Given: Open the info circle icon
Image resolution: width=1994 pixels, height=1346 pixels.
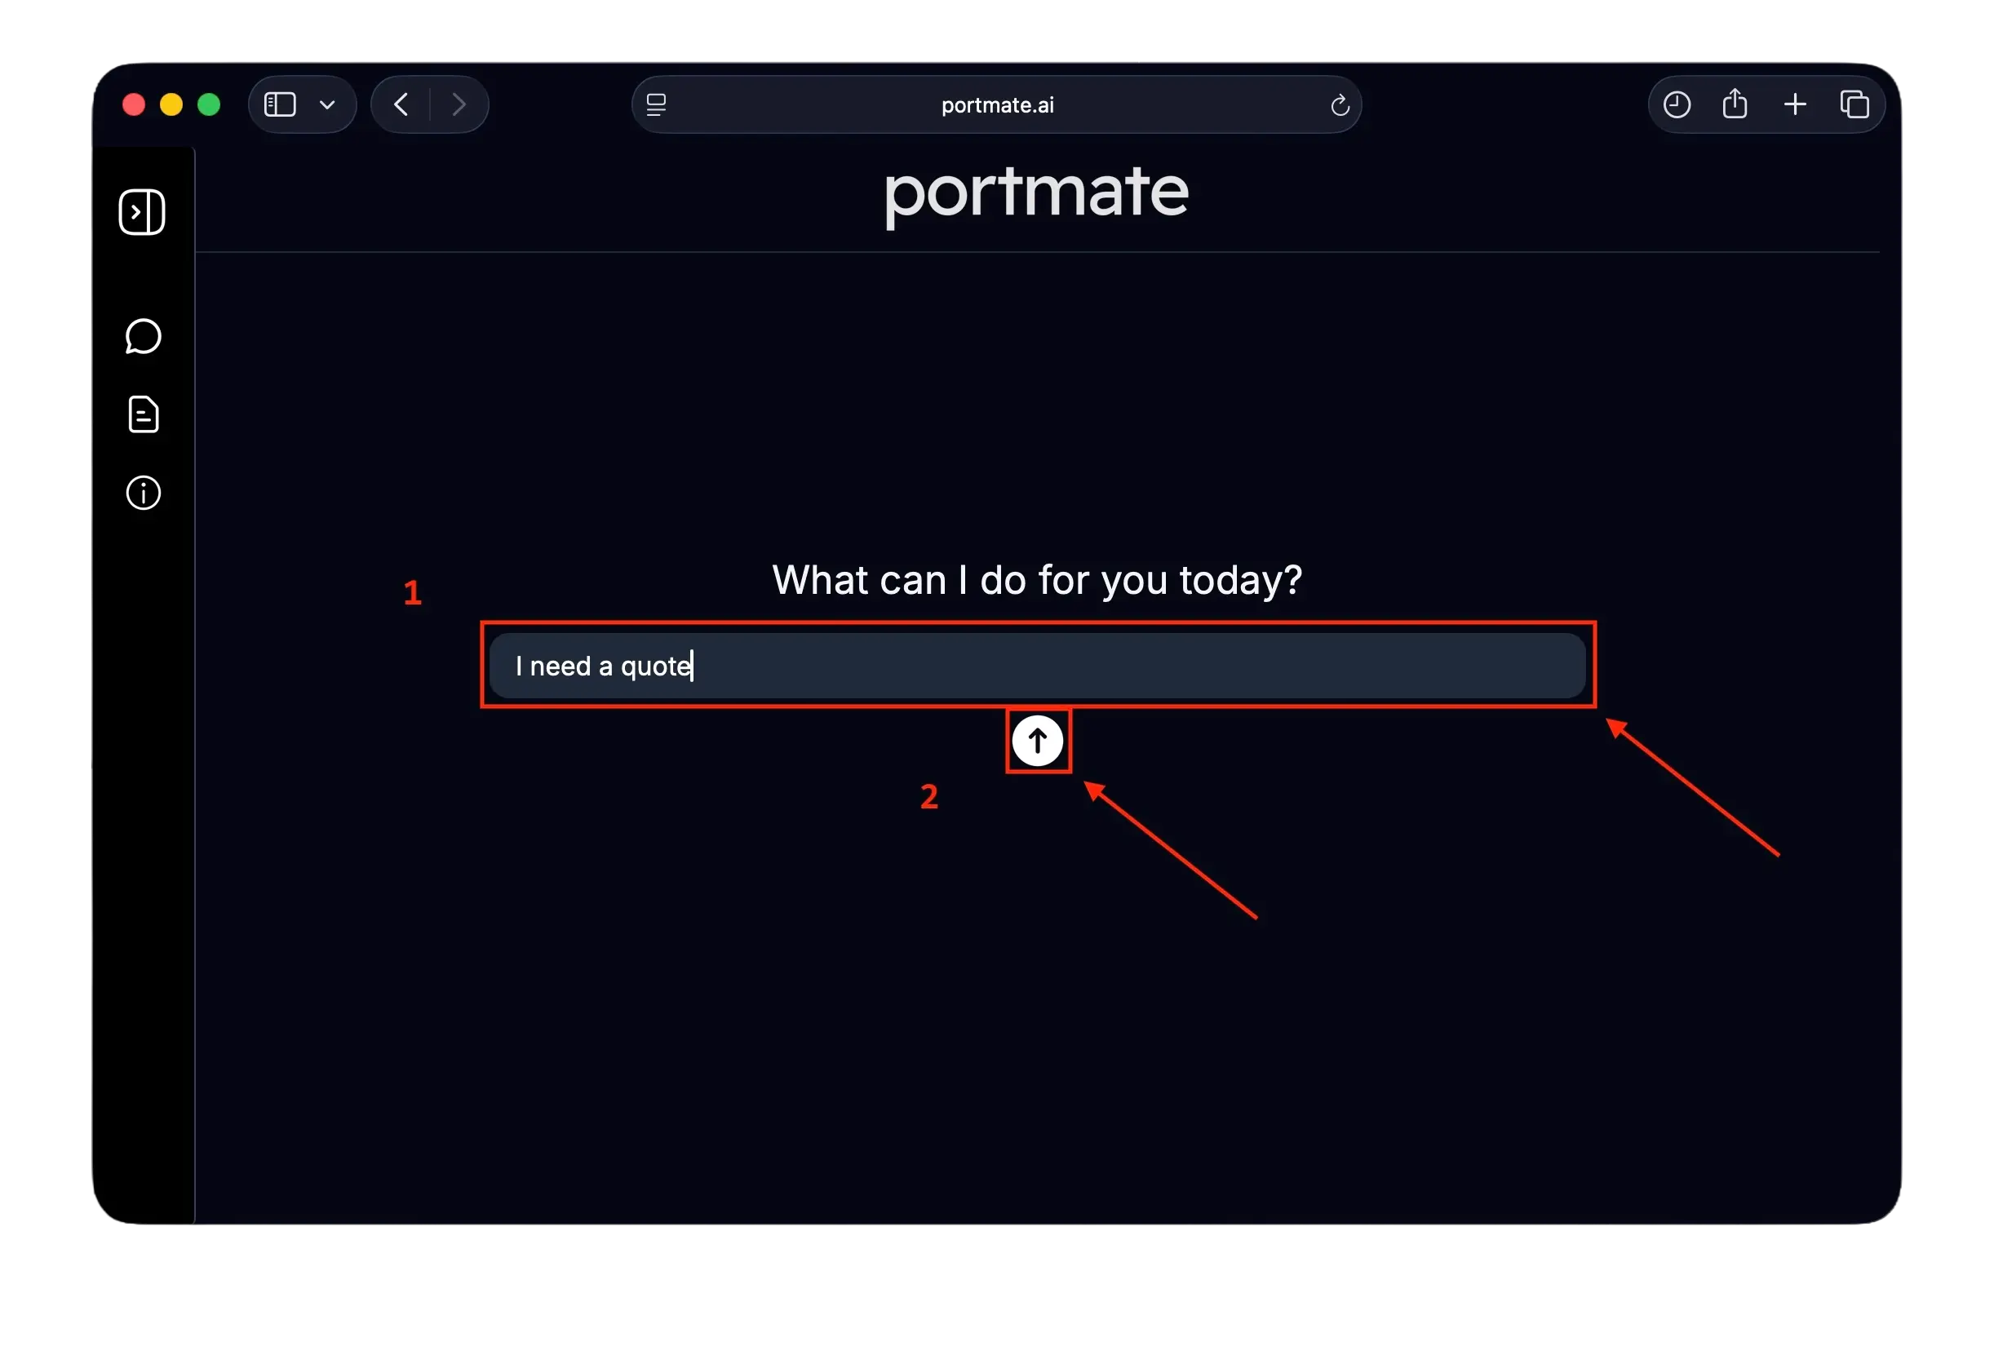Looking at the screenshot, I should (143, 494).
